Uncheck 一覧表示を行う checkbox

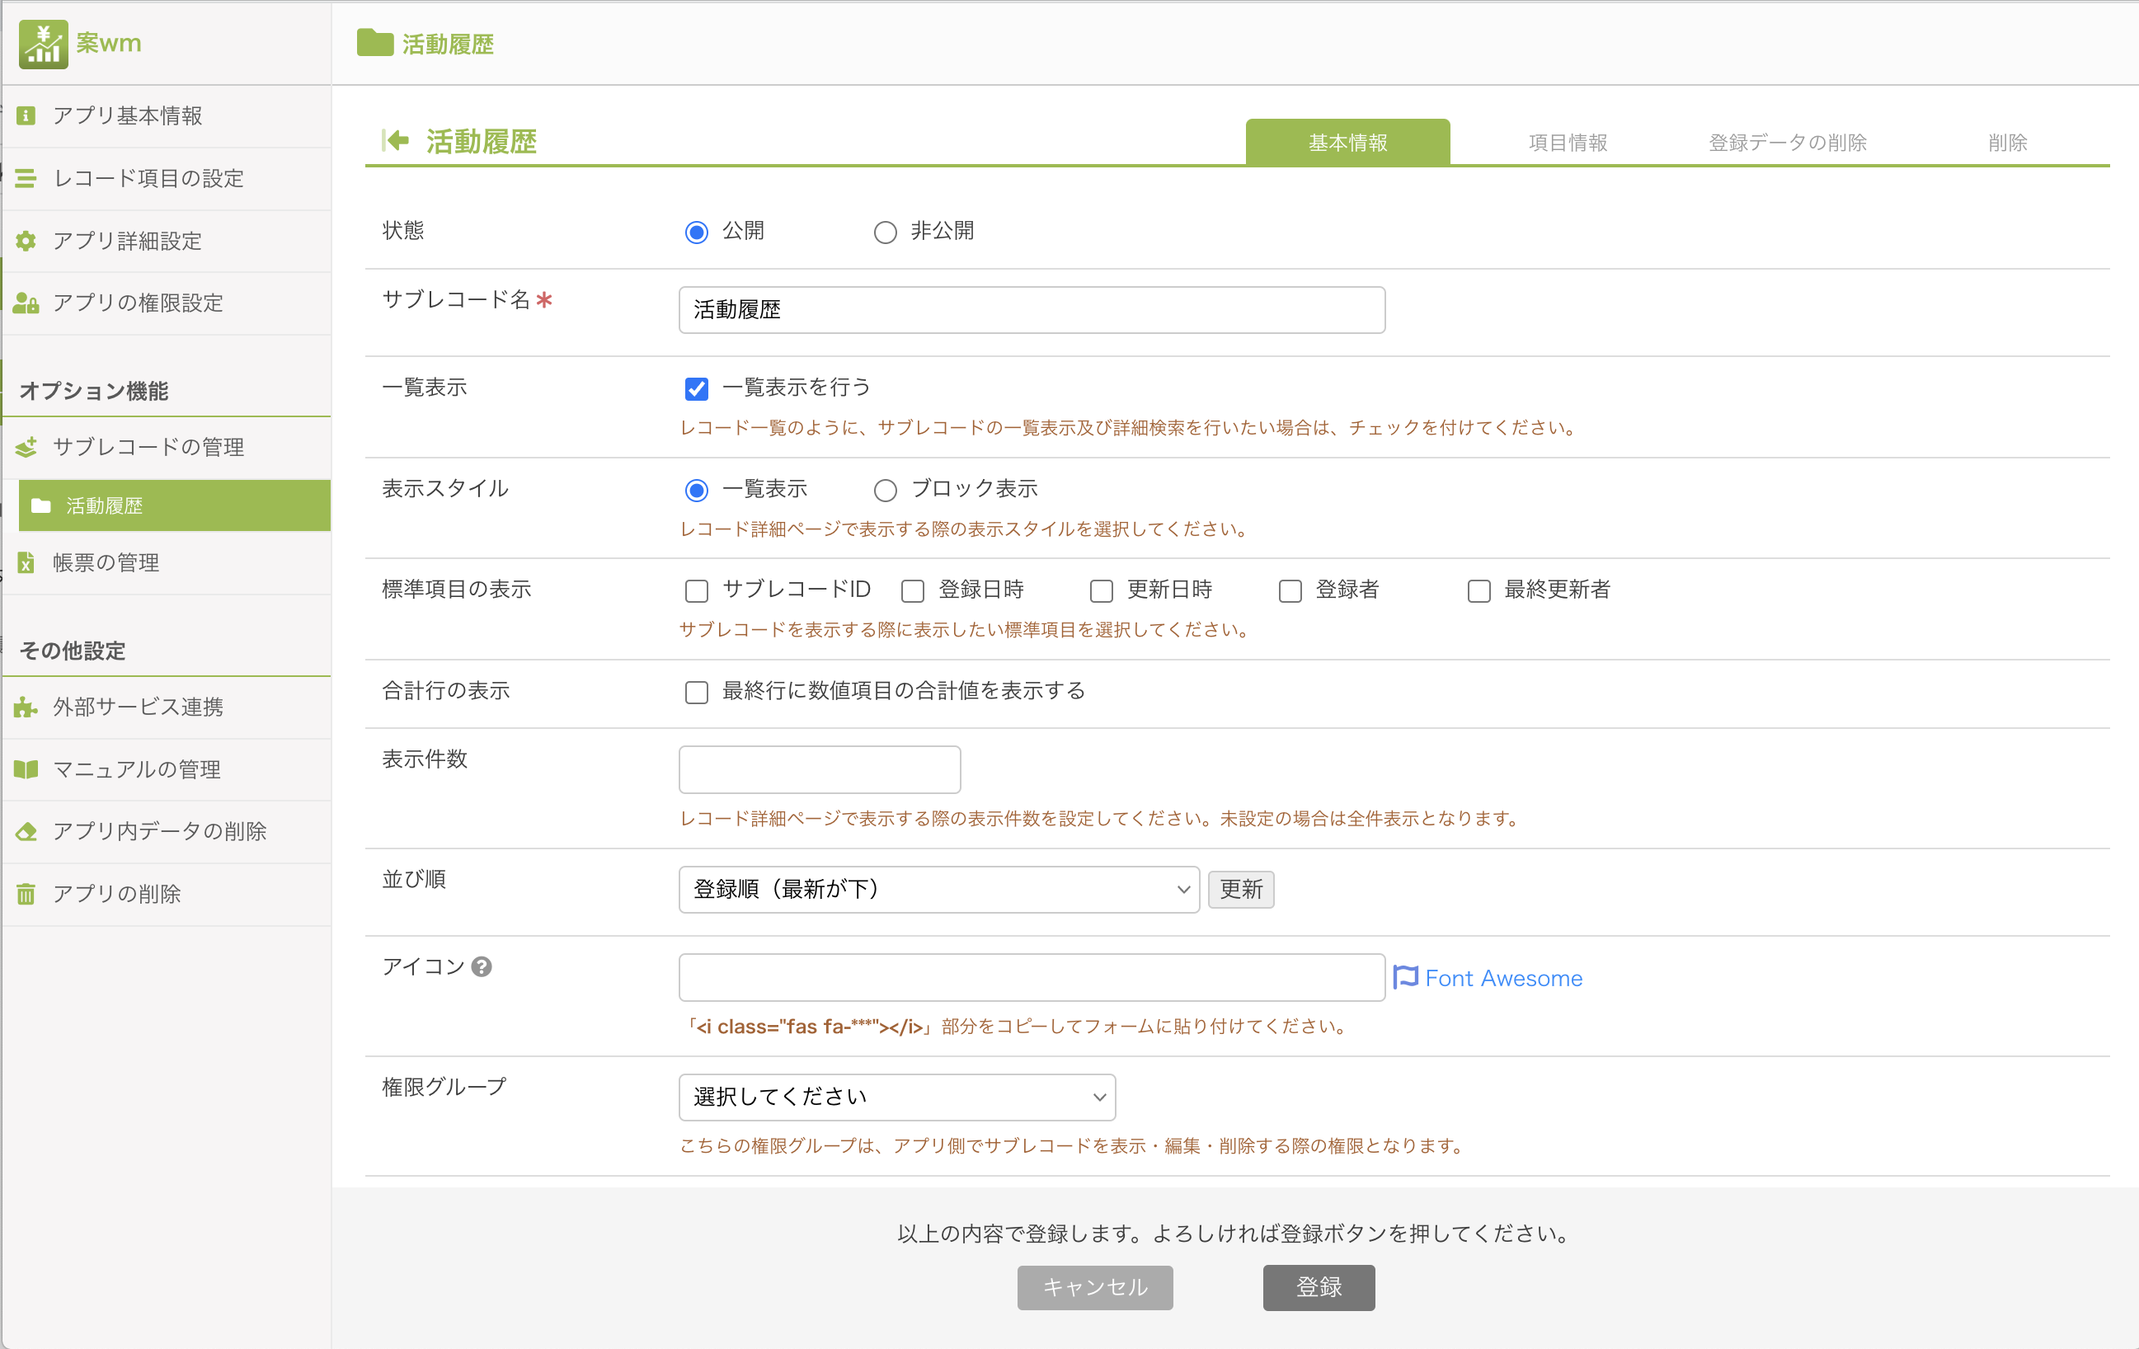pos(697,388)
